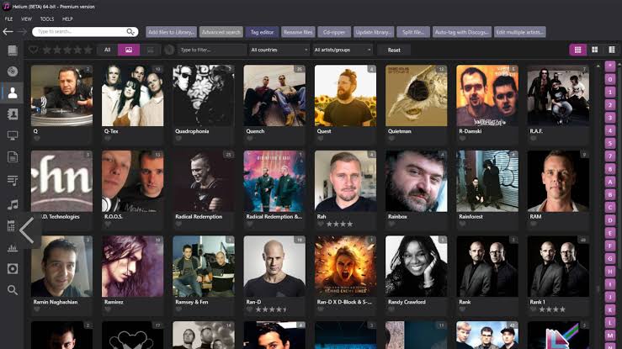
Task: Jump to index entry 0
Action: pyautogui.click(x=610, y=79)
